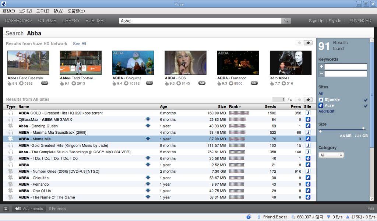The width and height of the screenshot is (377, 221).
Task: Click Add/Edit sites link
Action: click(x=326, y=111)
